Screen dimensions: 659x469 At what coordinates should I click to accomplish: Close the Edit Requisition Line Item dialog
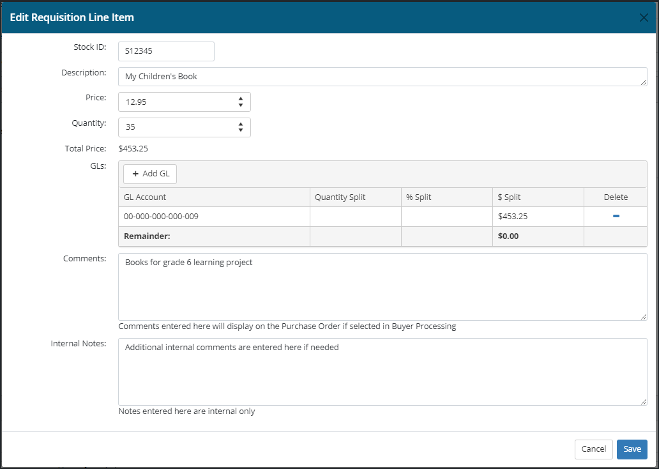[644, 18]
